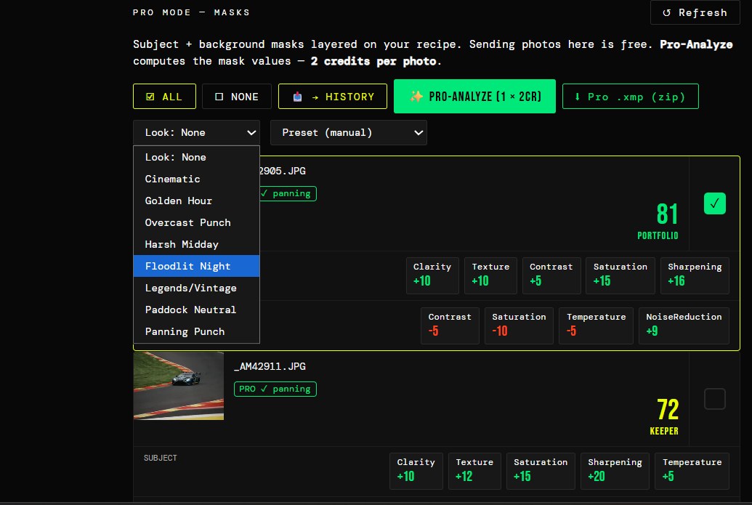The height and width of the screenshot is (505, 752).
Task: Click the sparkle icon on Pro-Analyze
Action: [x=416, y=97]
